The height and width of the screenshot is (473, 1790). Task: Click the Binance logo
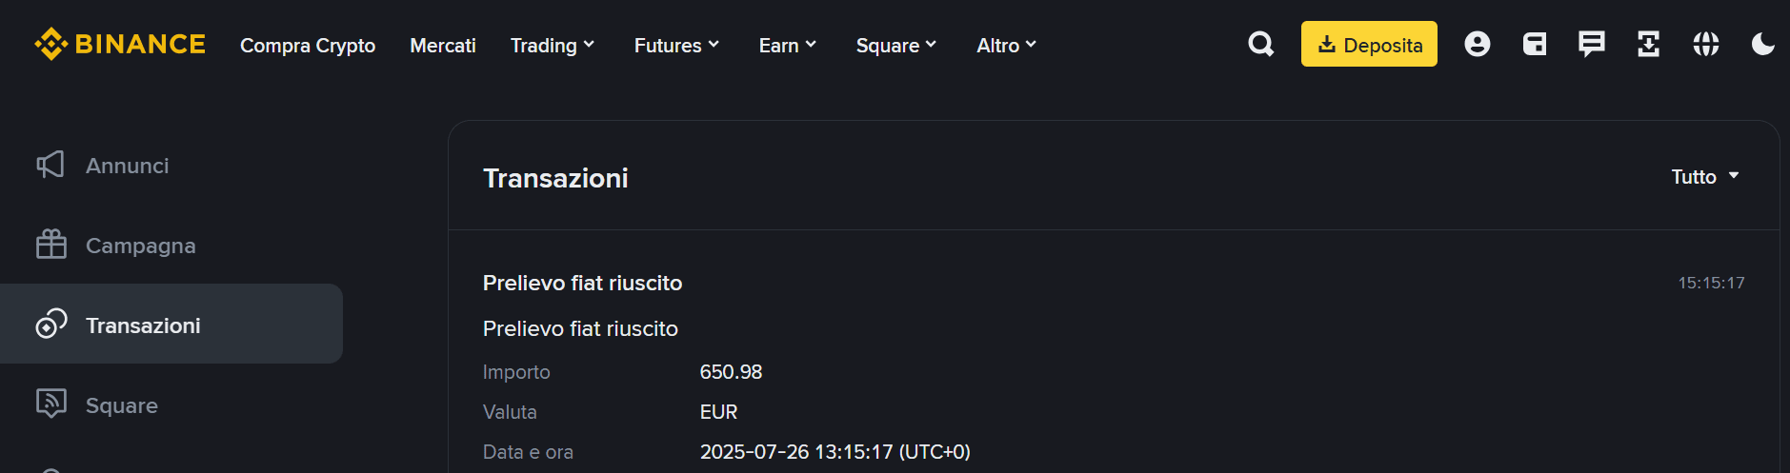120,45
